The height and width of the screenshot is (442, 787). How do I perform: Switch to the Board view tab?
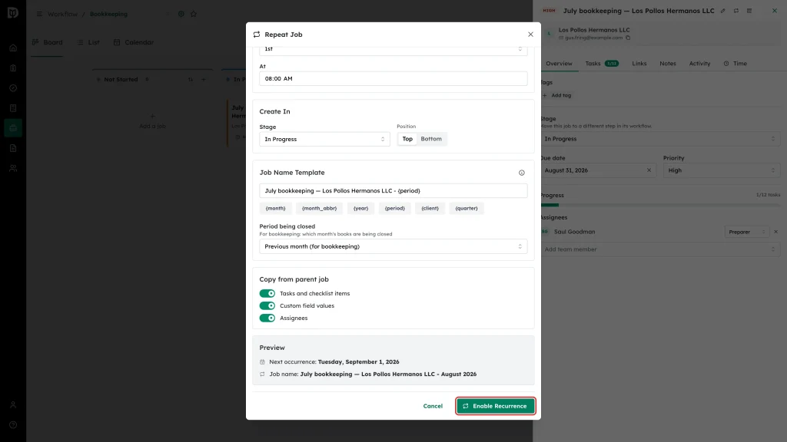47,43
